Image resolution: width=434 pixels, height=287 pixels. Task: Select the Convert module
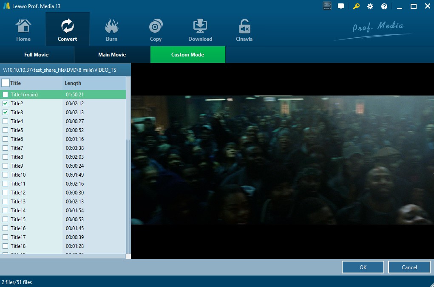67,29
